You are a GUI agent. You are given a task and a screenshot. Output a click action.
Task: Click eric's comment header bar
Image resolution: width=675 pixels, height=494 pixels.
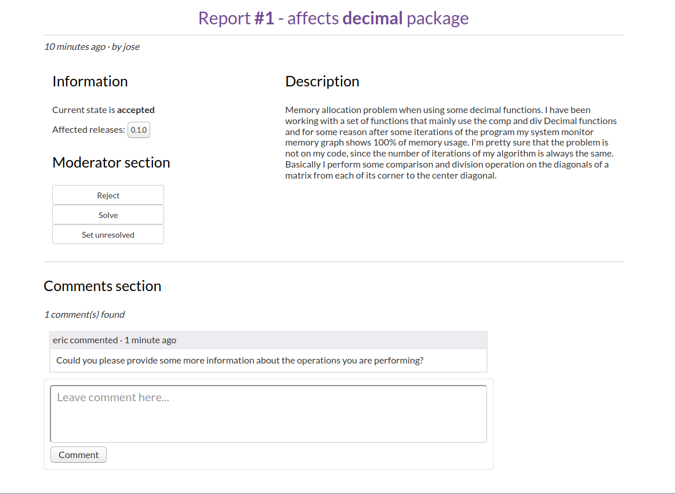tap(268, 340)
